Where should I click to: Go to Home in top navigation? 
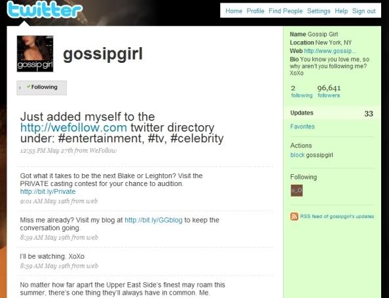234,11
